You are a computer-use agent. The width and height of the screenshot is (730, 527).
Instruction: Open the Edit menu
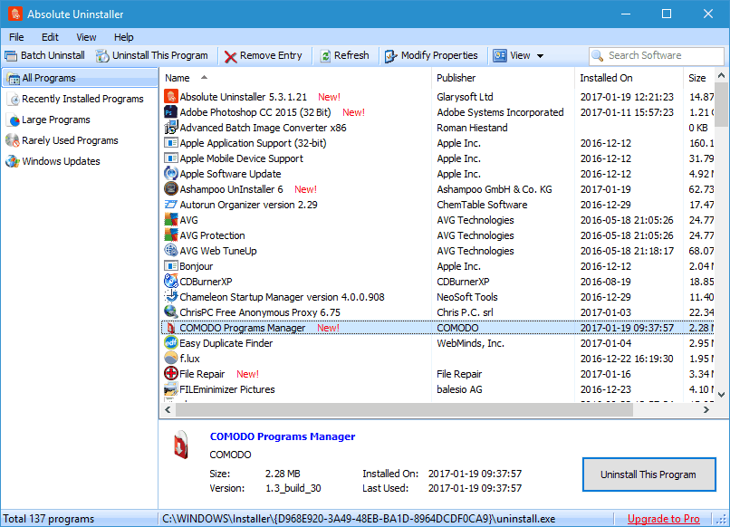50,37
